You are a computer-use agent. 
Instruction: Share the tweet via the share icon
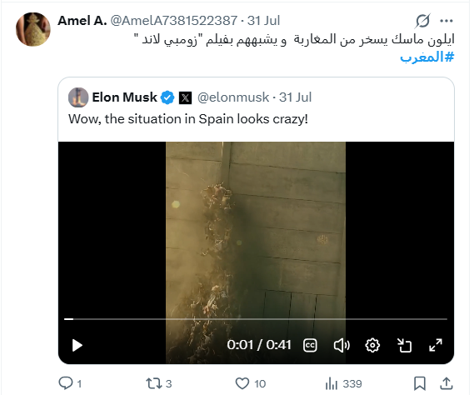(x=447, y=383)
